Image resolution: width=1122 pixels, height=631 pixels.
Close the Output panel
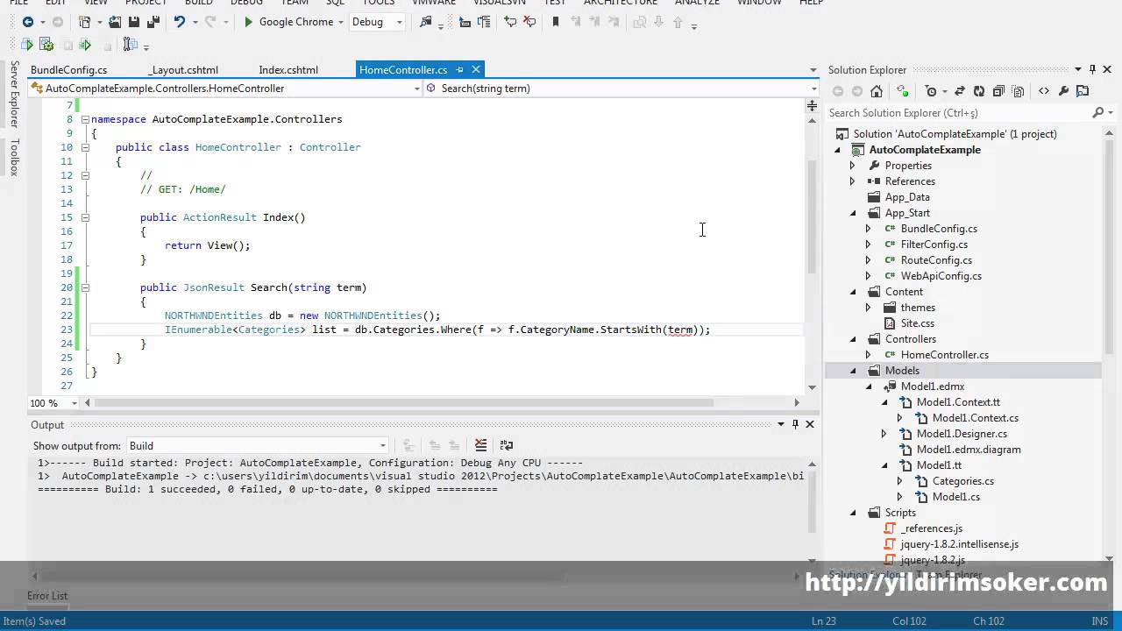coord(810,424)
